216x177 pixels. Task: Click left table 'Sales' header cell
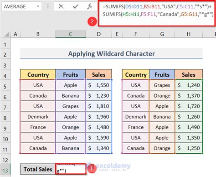pyautogui.click(x=99, y=74)
